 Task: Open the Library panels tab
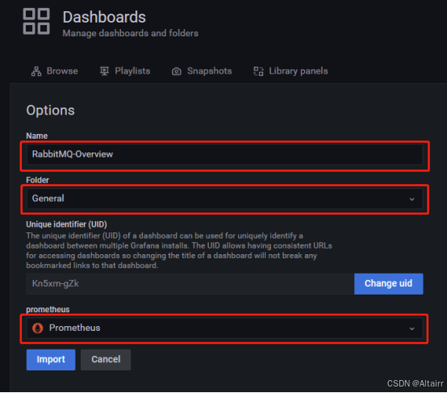290,71
